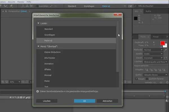Click the dashed-box snapping icon beside Ausrichten

coord(55,6)
